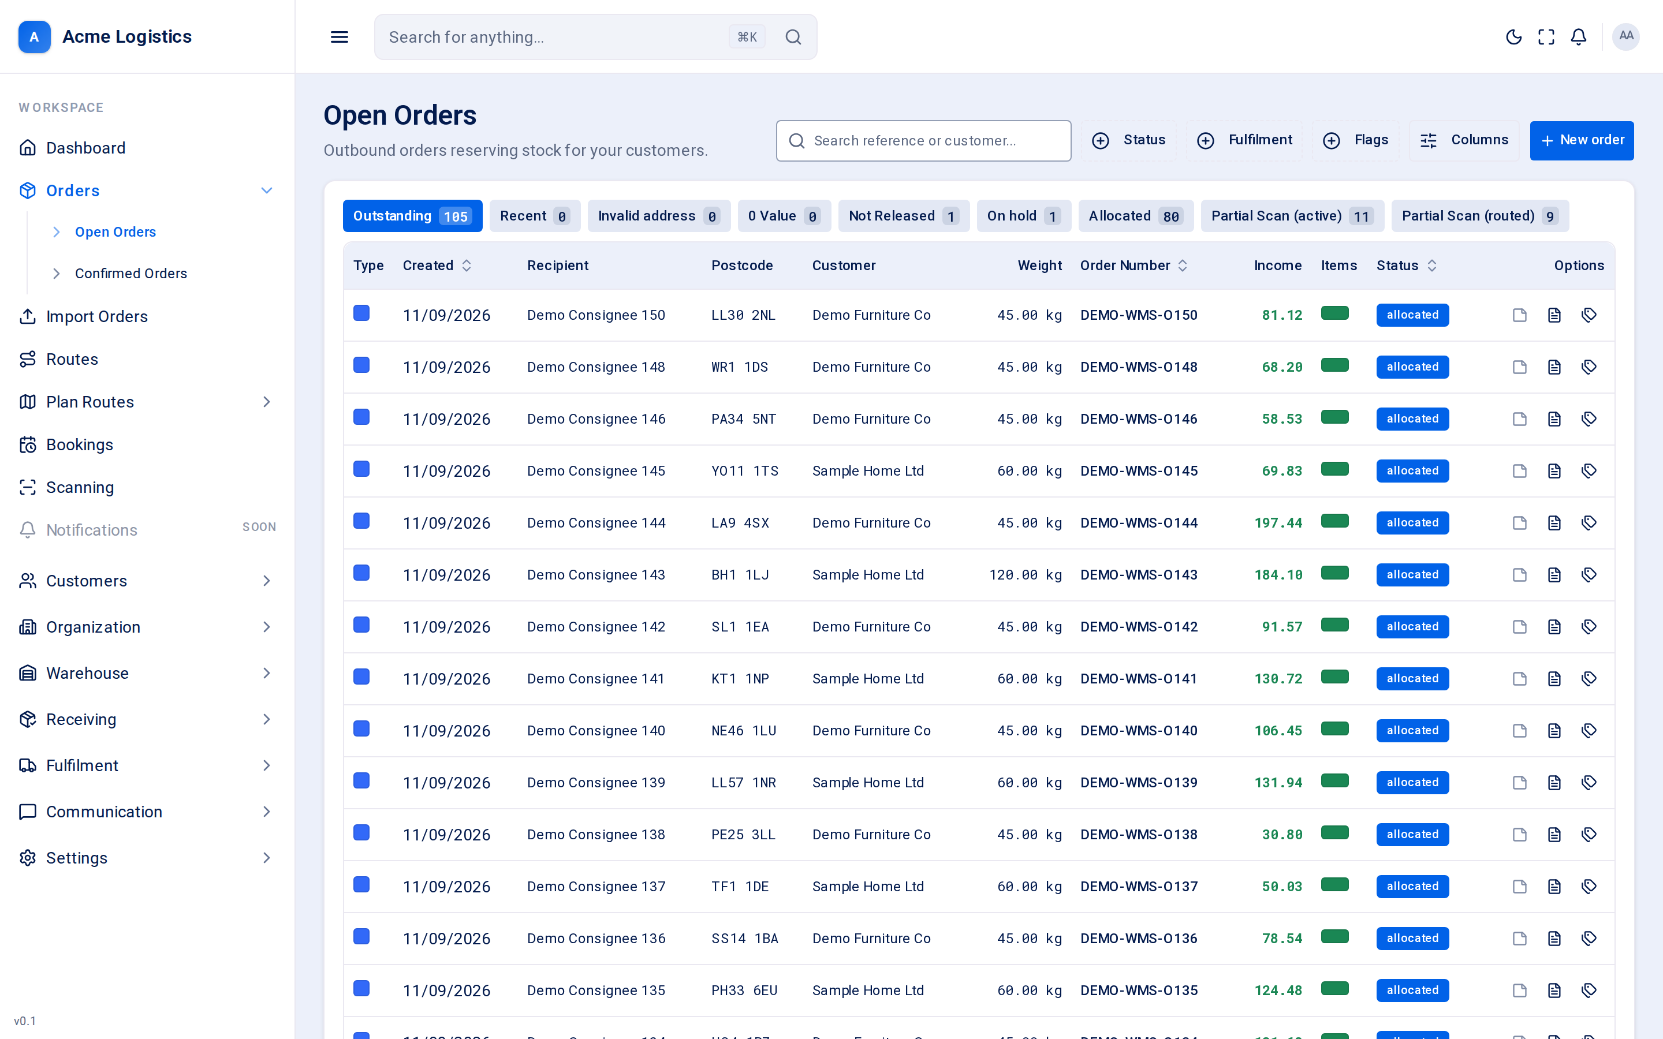
Task: Click the New order button
Action: (x=1581, y=140)
